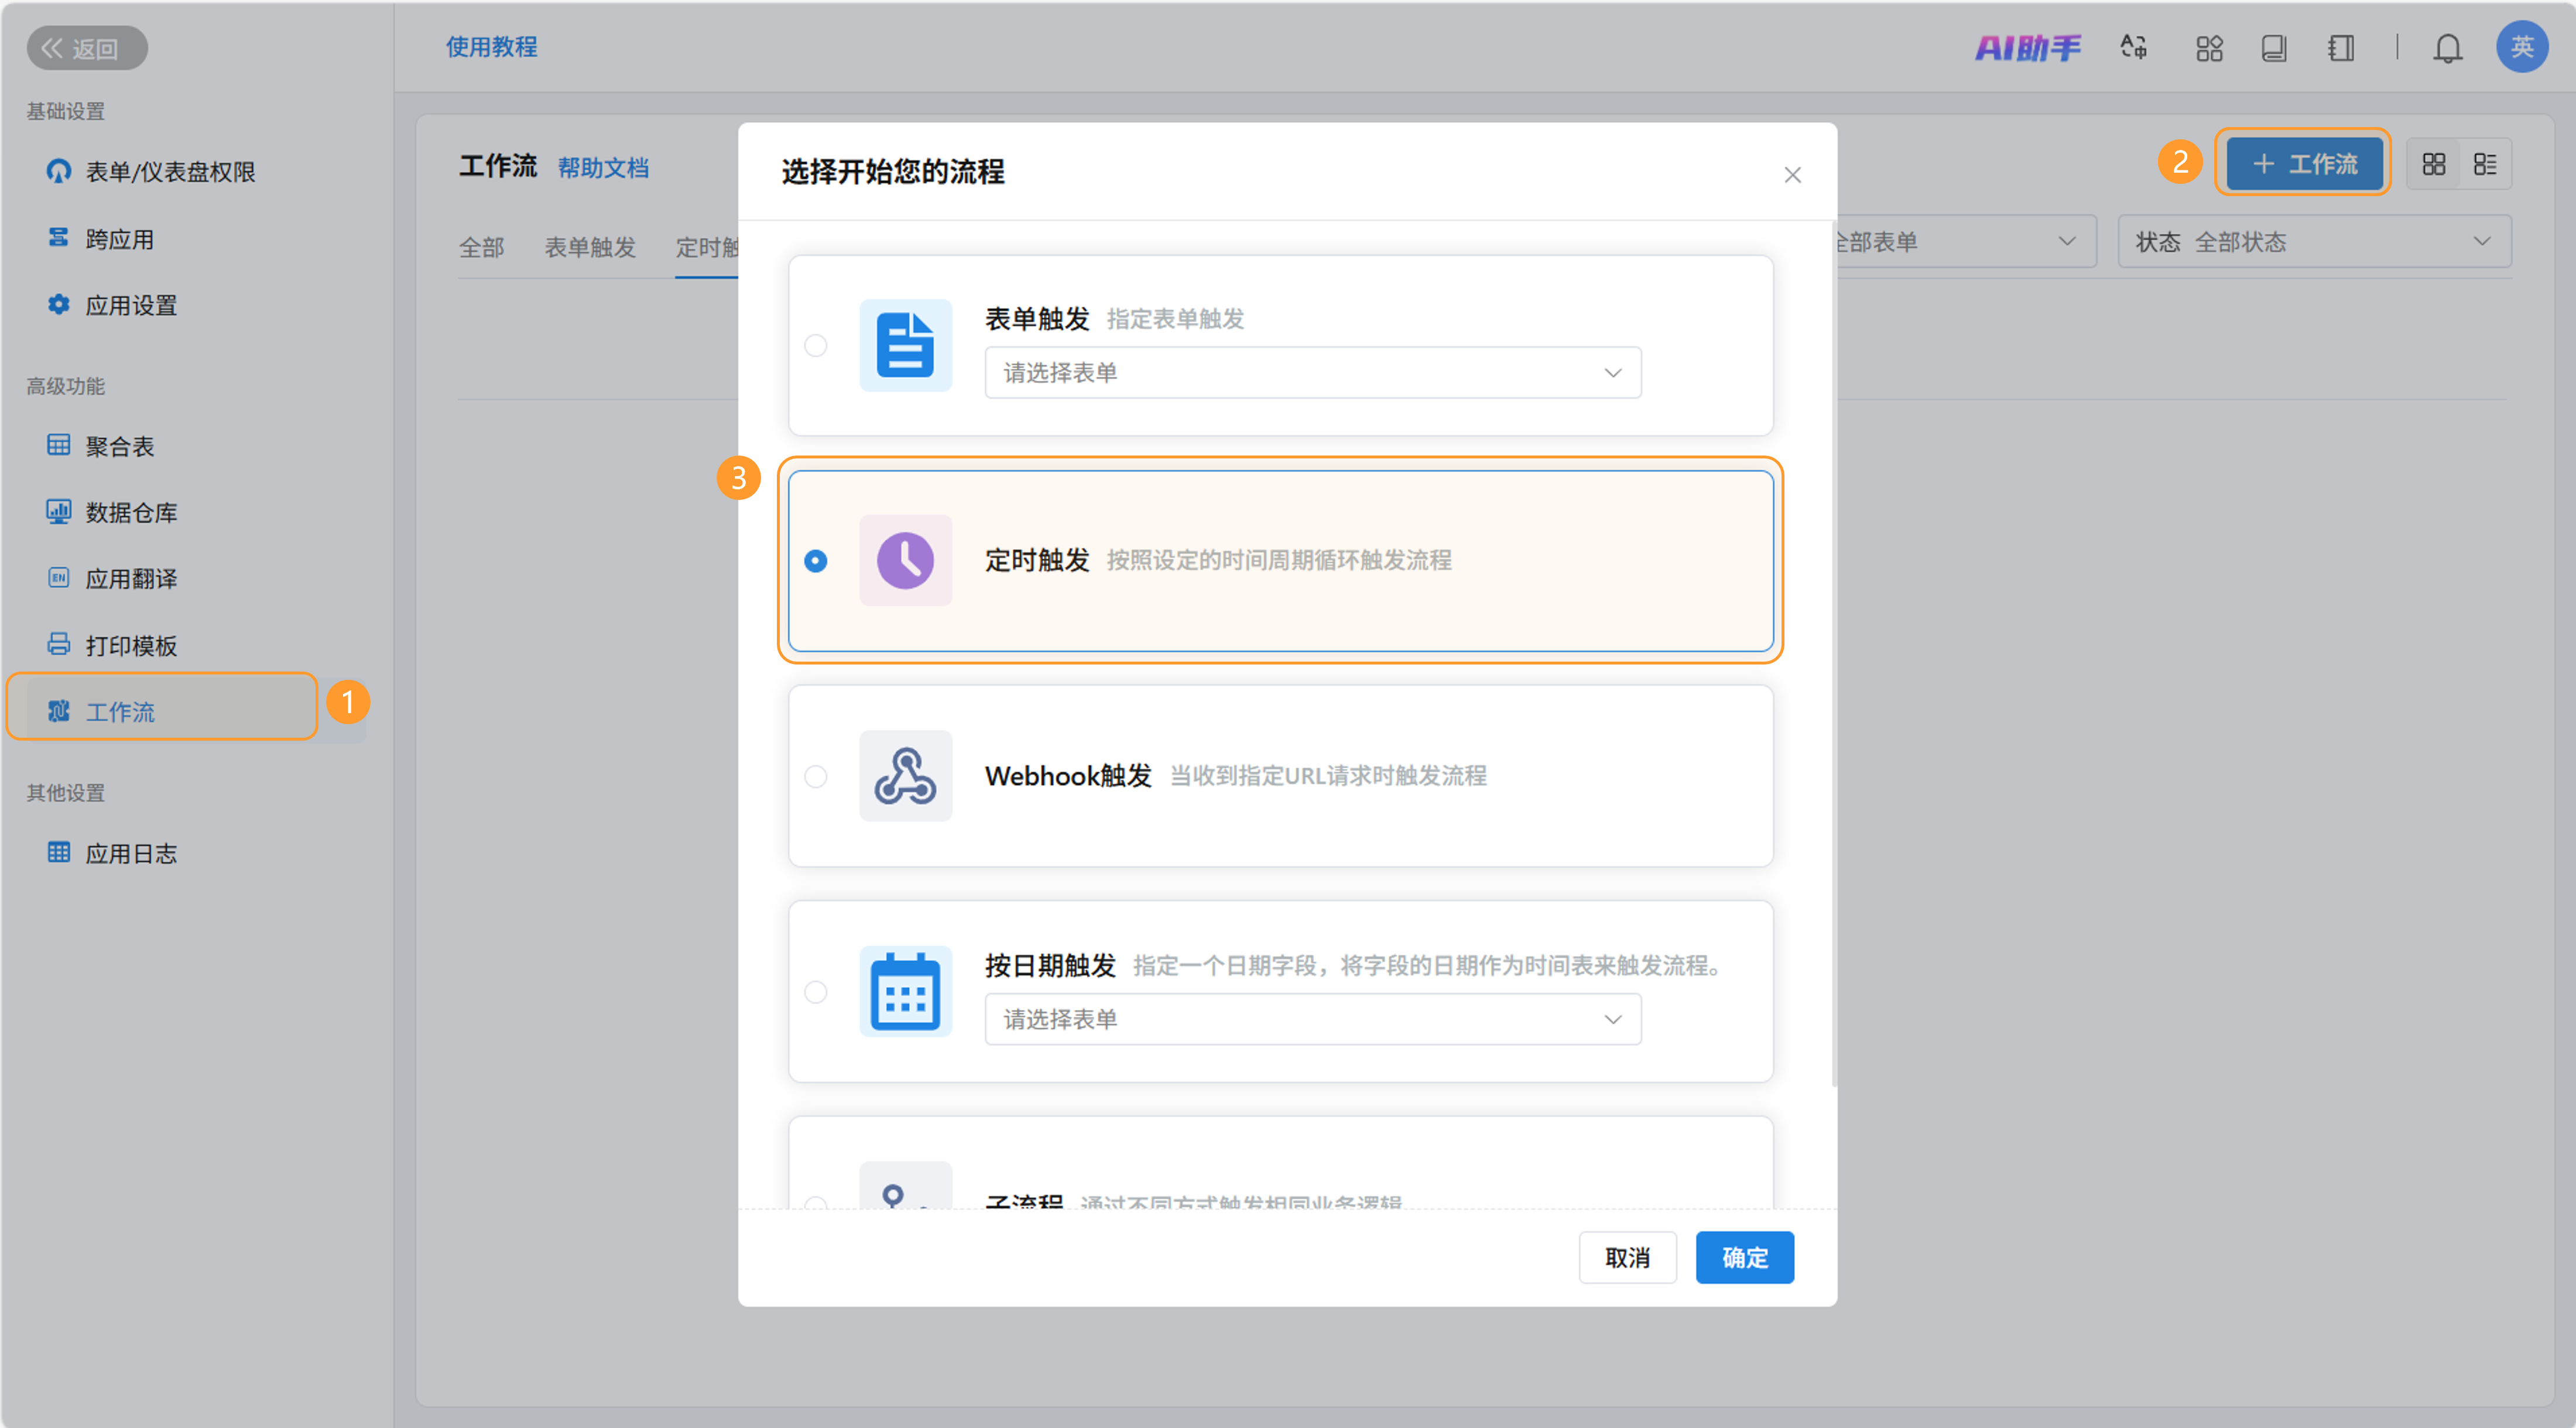Click the 英 user avatar
This screenshot has width=2576, height=1428.
[x=2521, y=47]
